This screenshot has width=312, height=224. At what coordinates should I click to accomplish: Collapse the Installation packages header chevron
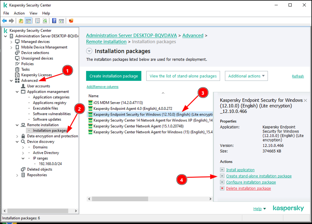click(89, 51)
